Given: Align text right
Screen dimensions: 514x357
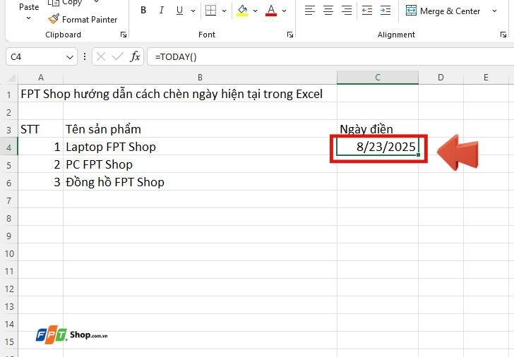Looking at the screenshot, I should 347,11.
